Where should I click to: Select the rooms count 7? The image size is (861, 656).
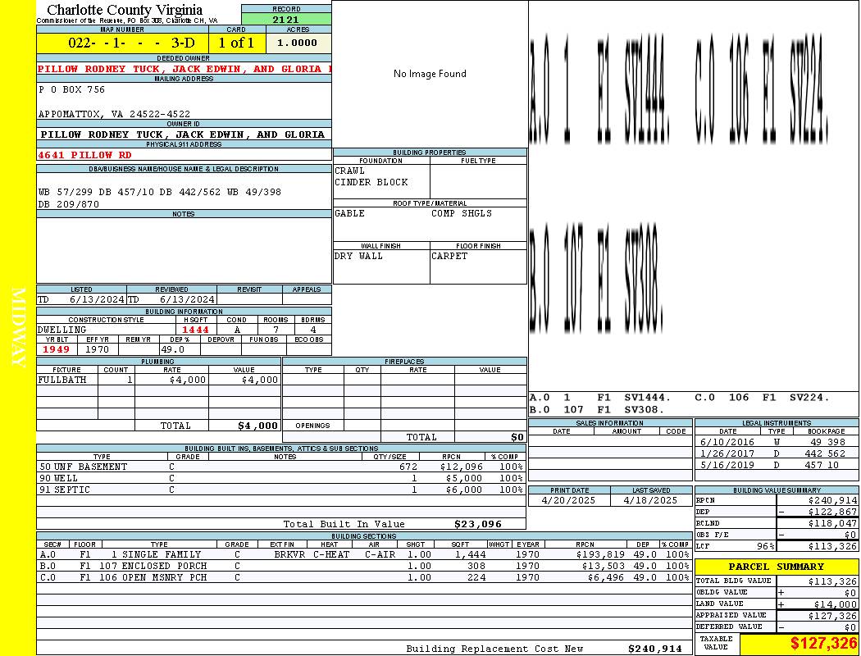pyautogui.click(x=276, y=330)
